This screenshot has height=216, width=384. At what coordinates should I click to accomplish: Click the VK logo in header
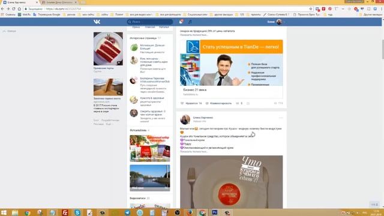click(97, 22)
